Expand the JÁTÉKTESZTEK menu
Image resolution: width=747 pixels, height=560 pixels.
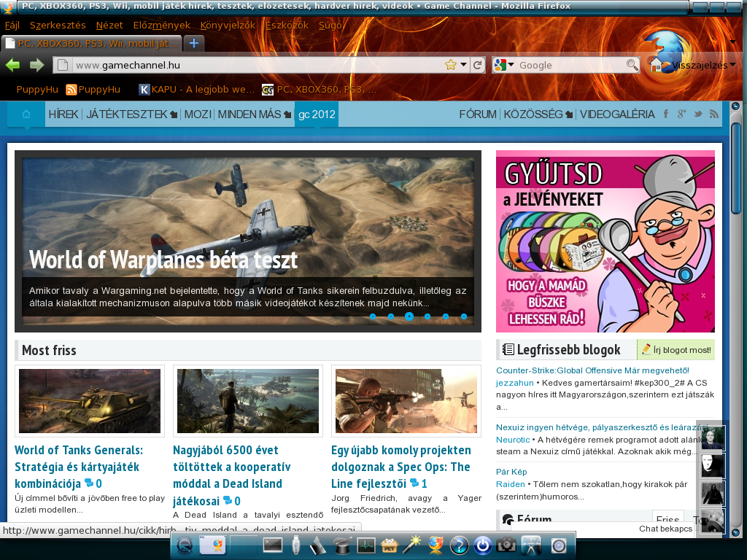pos(131,114)
